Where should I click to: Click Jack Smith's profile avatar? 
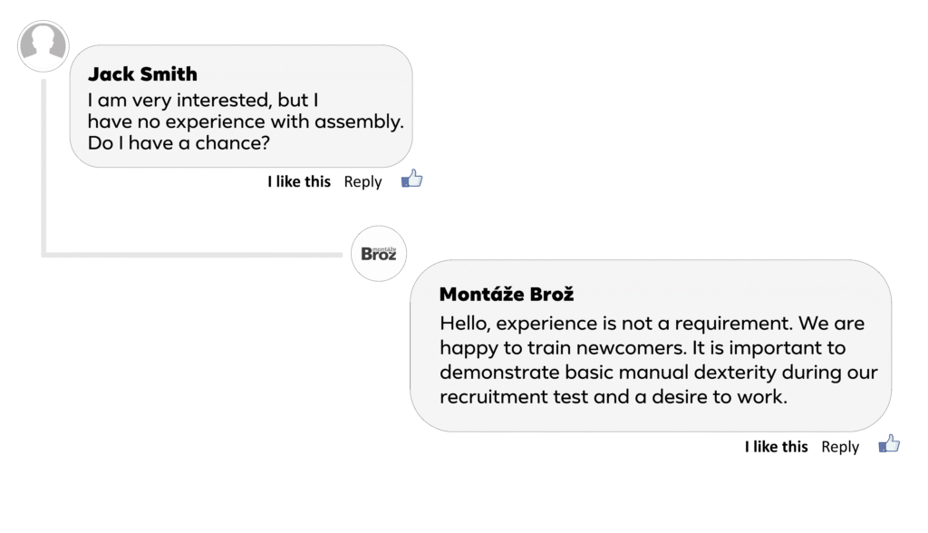click(x=43, y=45)
